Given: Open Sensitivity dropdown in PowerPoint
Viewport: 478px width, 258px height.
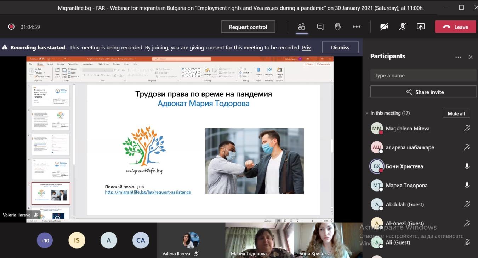Looking at the screenshot, I should (269, 73).
